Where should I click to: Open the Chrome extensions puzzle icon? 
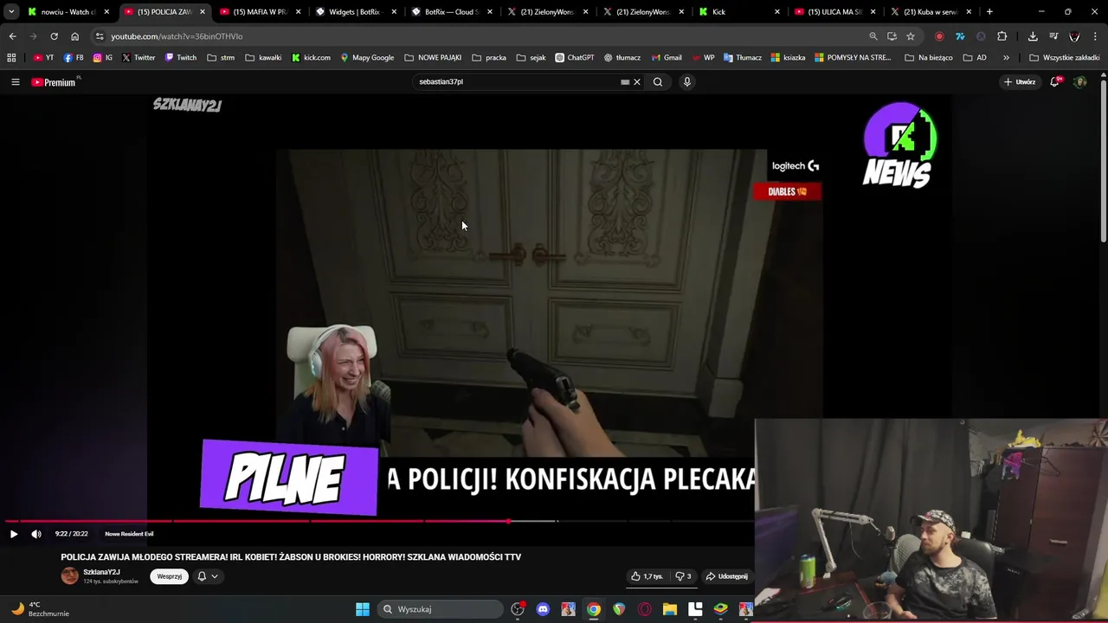[x=1002, y=36]
